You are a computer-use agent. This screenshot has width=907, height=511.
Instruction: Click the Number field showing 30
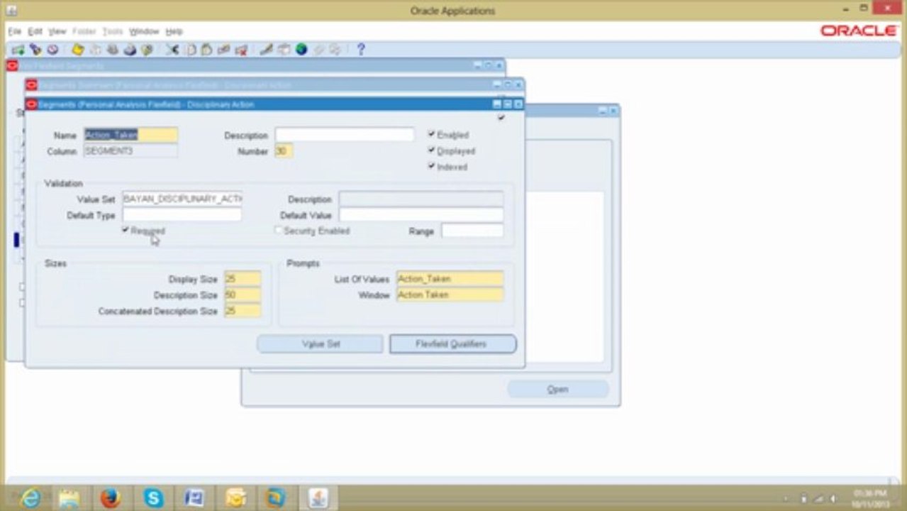tap(284, 151)
